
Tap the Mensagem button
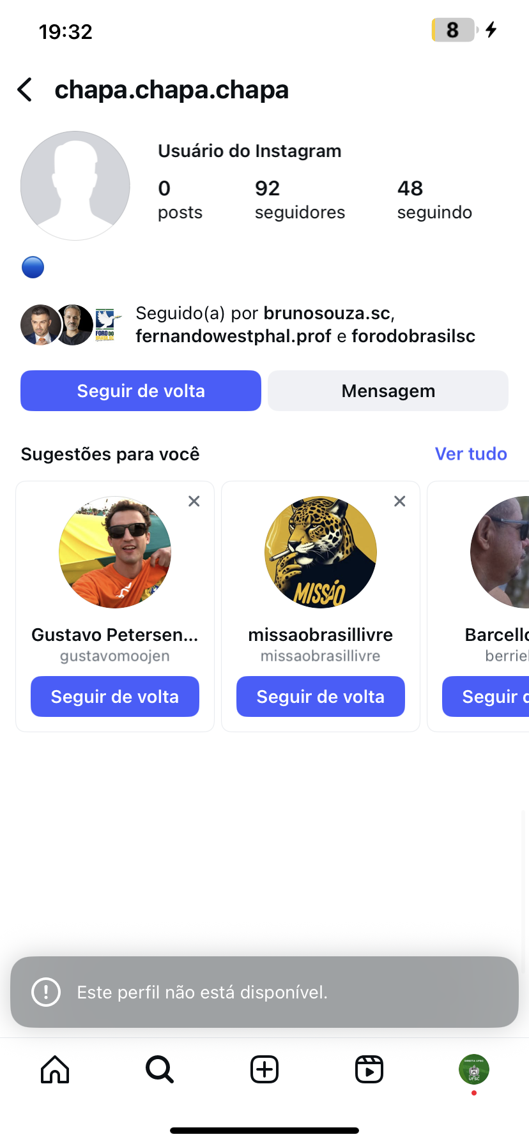pyautogui.click(x=388, y=391)
